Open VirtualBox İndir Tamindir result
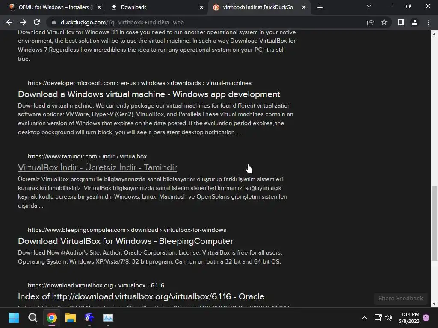Image resolution: width=438 pixels, height=328 pixels. pos(98,167)
